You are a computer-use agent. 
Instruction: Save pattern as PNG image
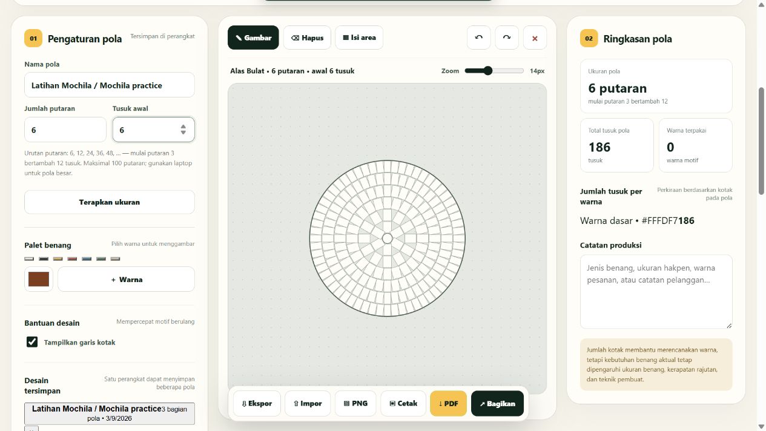click(x=355, y=404)
